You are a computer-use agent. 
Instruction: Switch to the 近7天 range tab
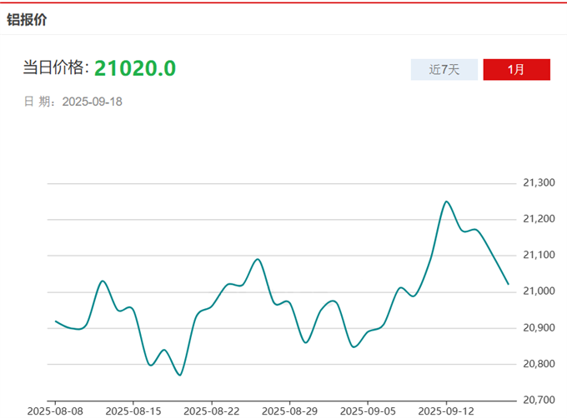coord(444,70)
